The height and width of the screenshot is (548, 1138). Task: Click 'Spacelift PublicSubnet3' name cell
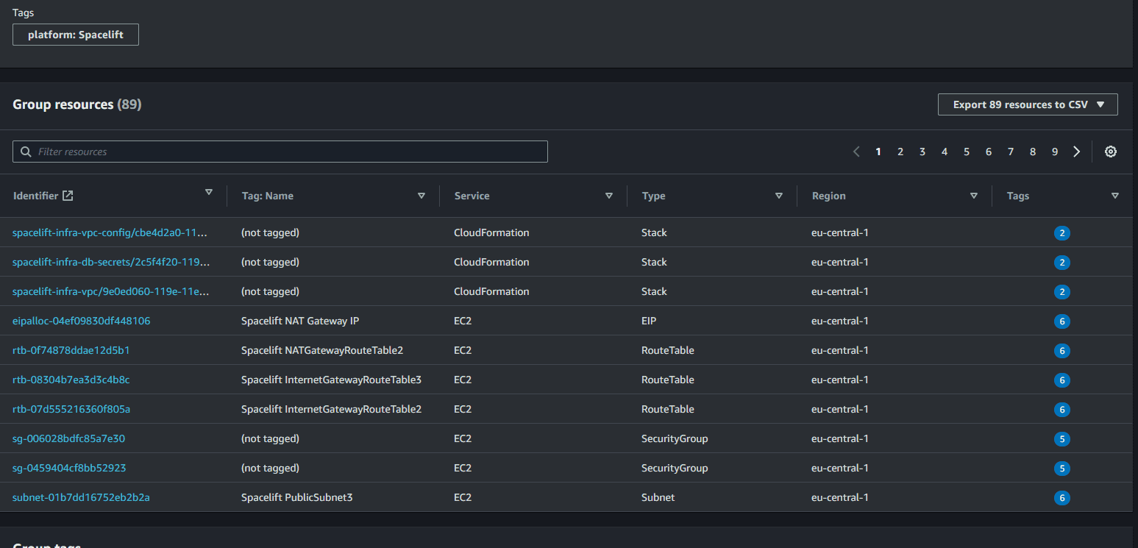click(297, 497)
